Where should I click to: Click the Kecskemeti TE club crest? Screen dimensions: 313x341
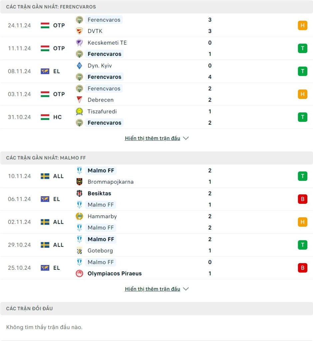pos(79,43)
